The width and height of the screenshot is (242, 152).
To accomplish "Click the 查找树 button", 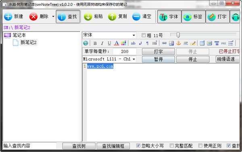I will [79, 146].
